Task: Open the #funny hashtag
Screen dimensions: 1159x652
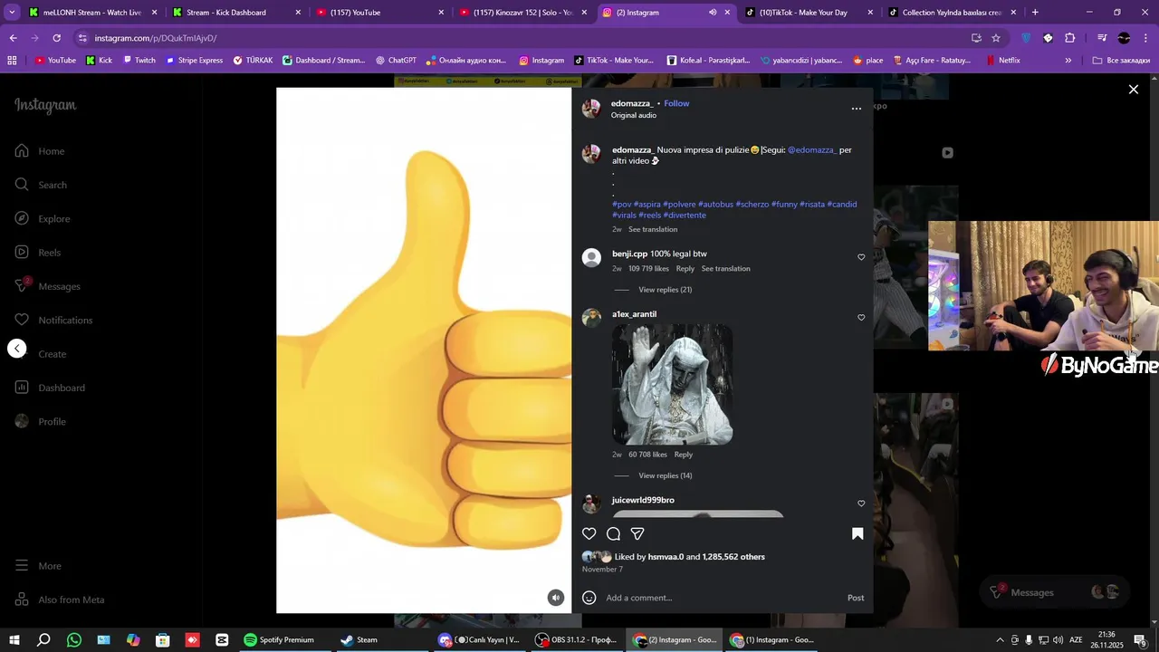Action: [784, 204]
